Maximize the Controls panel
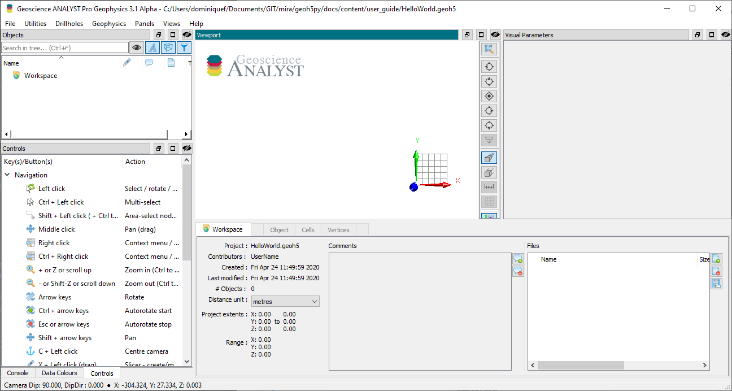 click(173, 149)
